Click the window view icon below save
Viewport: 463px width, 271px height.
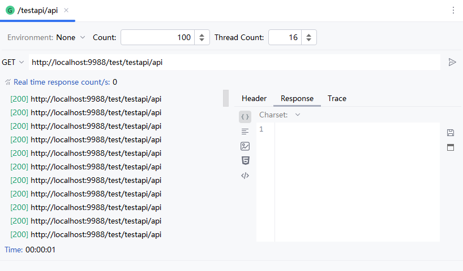coord(451,147)
